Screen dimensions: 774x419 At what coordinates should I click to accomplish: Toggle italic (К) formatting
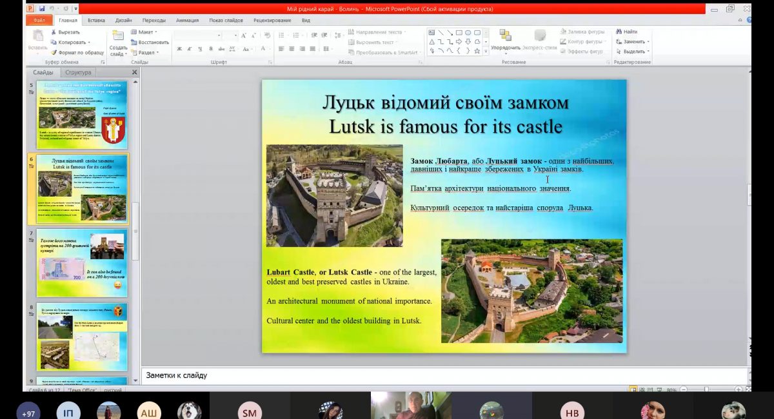click(190, 49)
